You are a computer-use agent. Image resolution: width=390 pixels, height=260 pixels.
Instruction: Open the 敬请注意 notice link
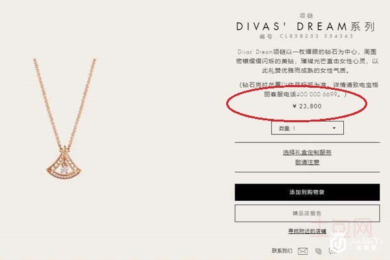tap(307, 162)
